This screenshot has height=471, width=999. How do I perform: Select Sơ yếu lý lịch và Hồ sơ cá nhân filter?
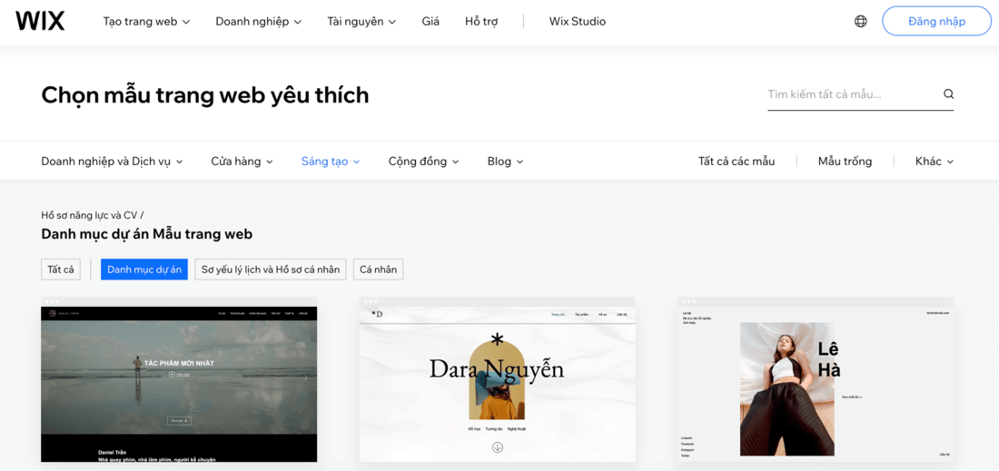tap(271, 270)
